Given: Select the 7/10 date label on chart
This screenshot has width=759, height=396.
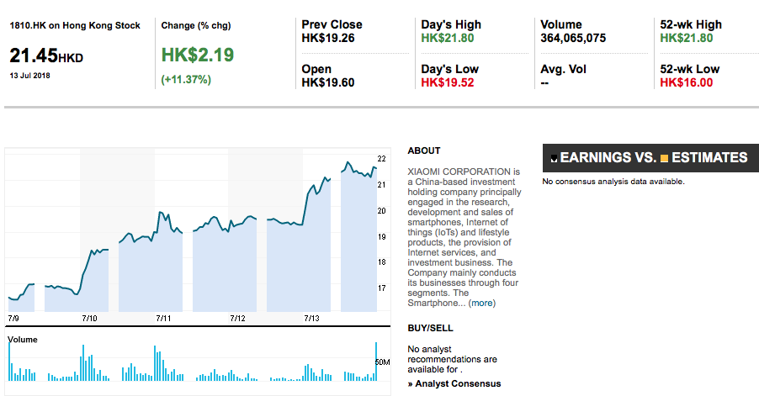Looking at the screenshot, I should click(89, 319).
